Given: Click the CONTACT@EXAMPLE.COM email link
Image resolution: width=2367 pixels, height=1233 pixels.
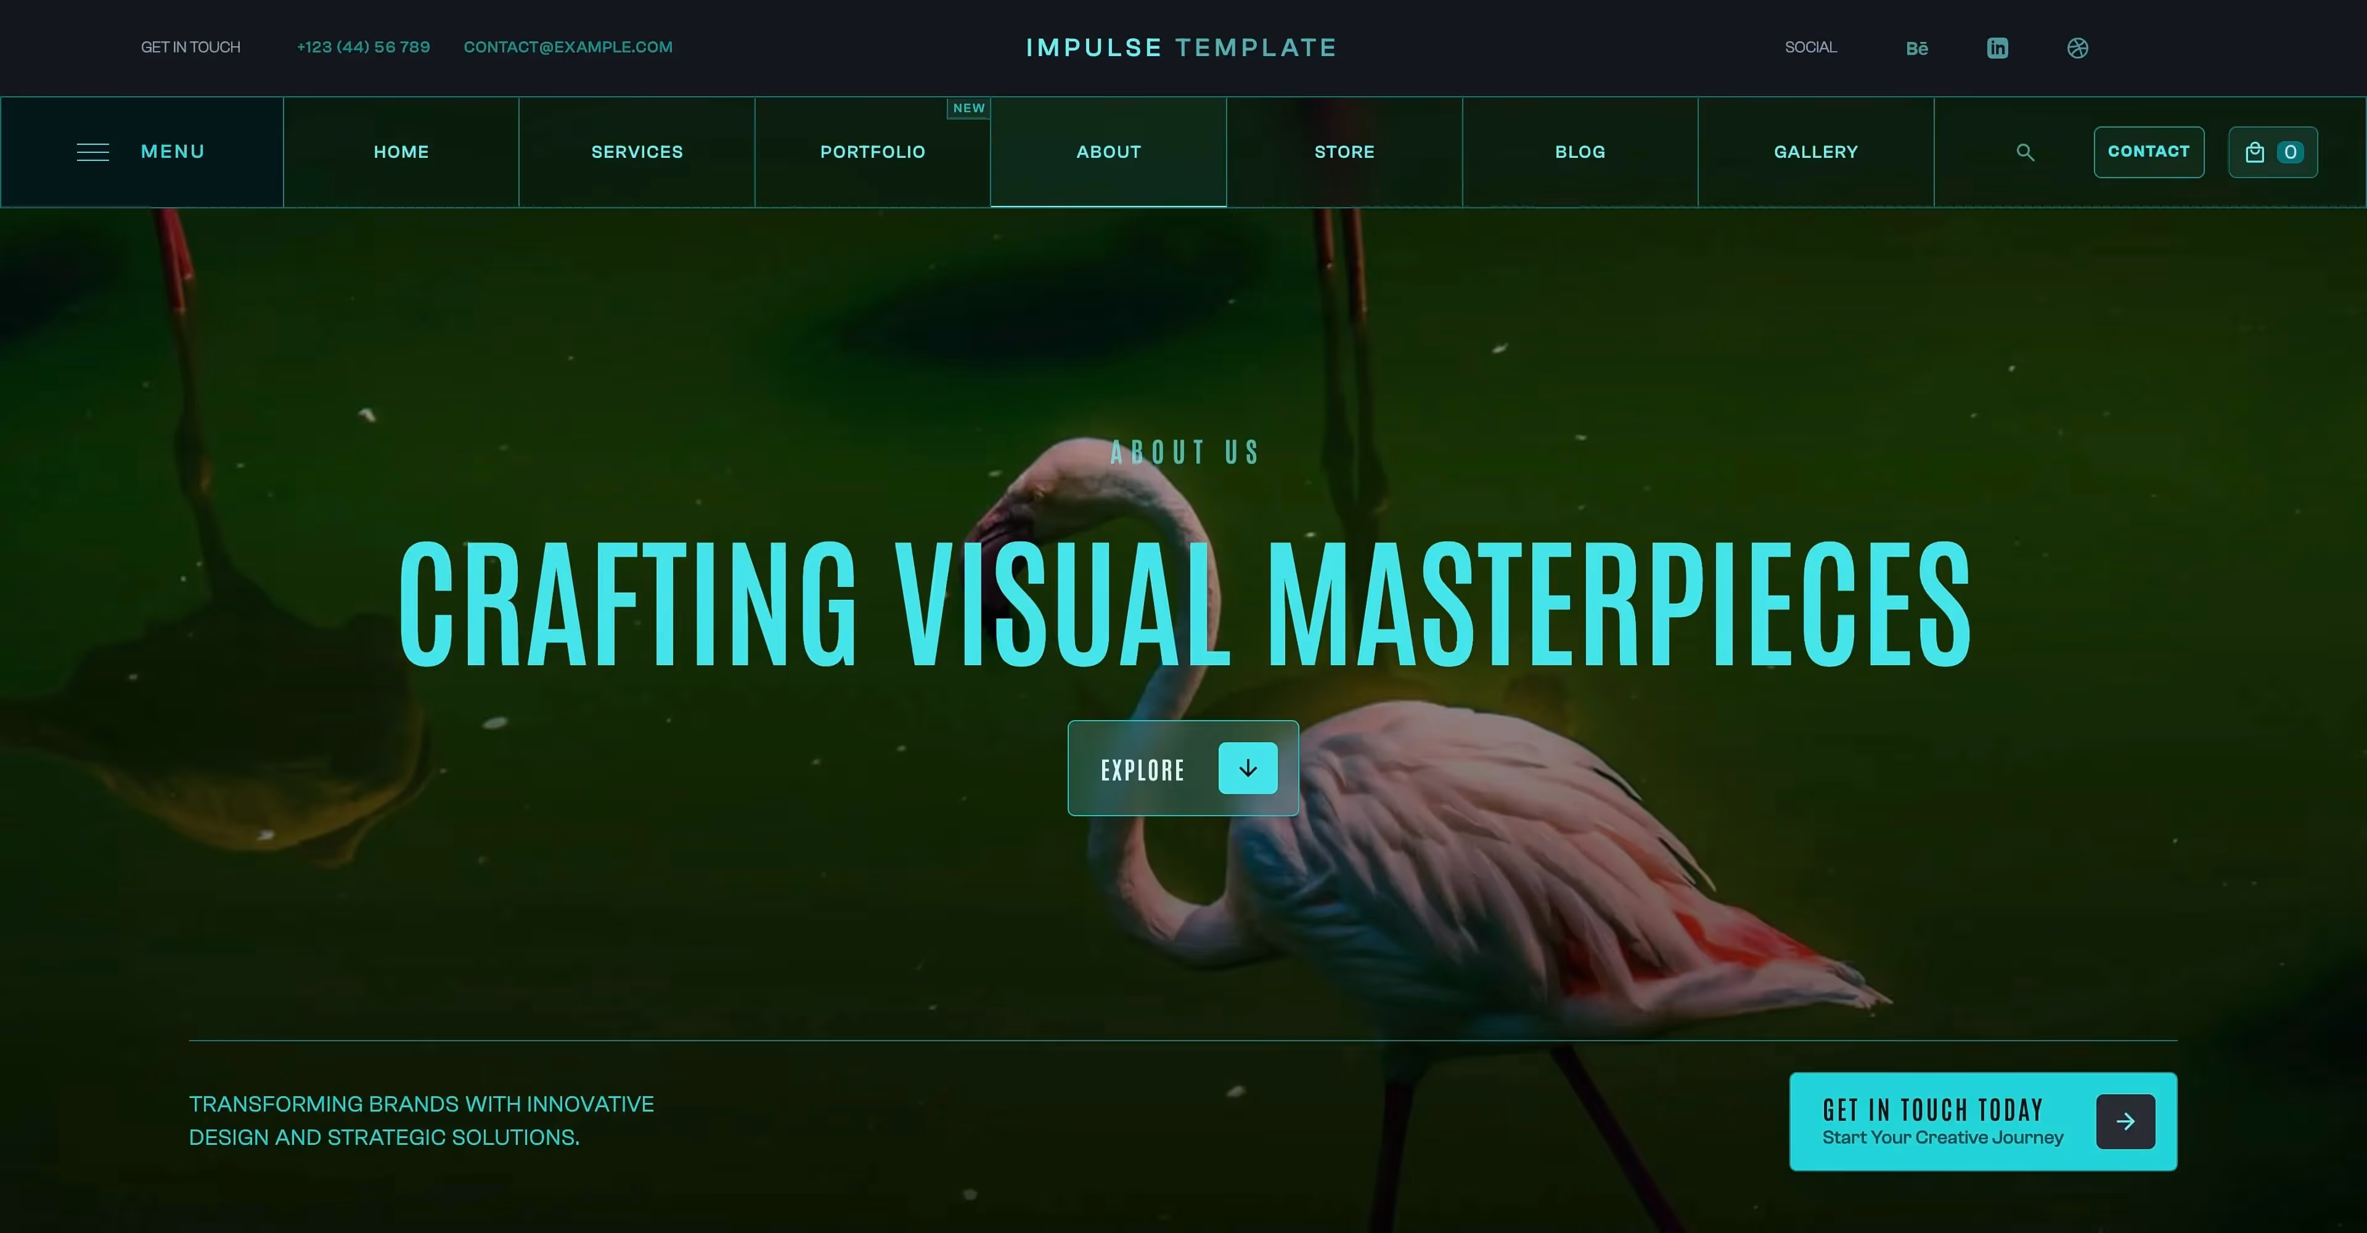Looking at the screenshot, I should 568,47.
